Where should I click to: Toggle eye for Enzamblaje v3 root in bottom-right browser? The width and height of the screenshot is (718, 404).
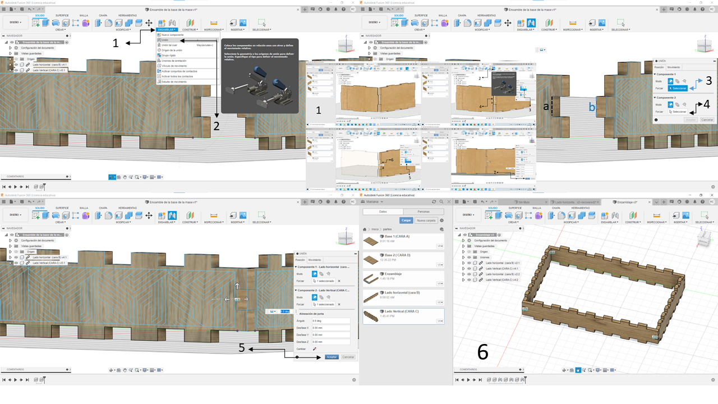click(x=464, y=235)
